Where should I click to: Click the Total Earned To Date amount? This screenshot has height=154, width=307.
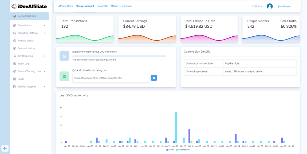[x=199, y=26]
